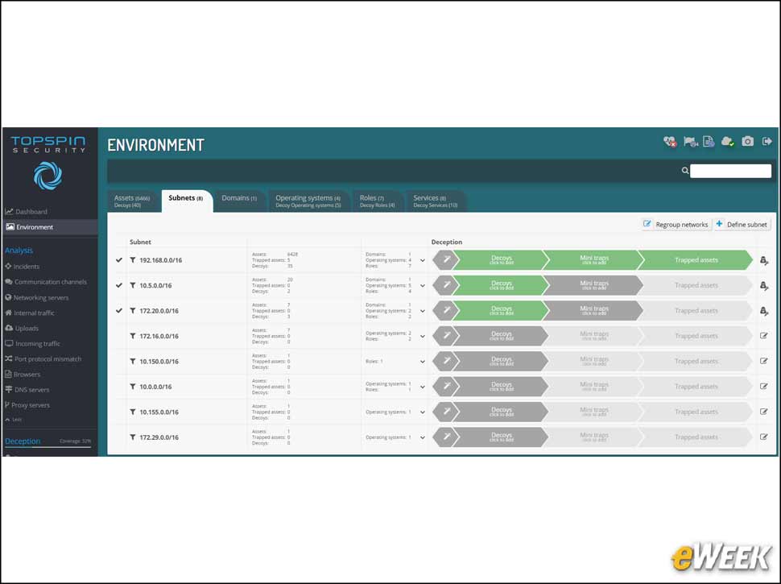Click the wand icon in 10.5.0.0/16 deception row
The width and height of the screenshot is (781, 584).
(x=447, y=285)
